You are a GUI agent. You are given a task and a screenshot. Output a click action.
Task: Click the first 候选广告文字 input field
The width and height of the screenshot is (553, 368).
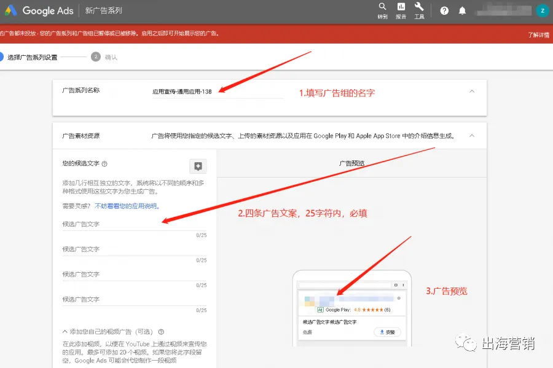click(x=135, y=224)
